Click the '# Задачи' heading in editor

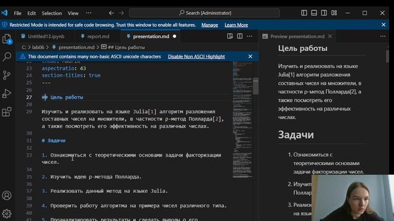point(54,141)
